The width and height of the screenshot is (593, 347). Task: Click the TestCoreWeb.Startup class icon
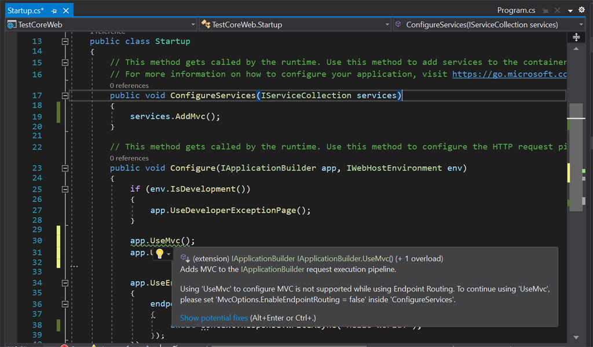[206, 24]
